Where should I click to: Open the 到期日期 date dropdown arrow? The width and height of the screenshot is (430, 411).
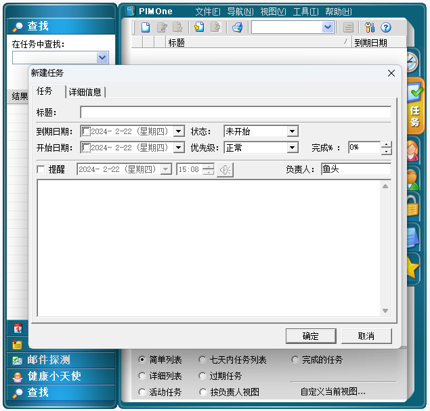tap(179, 131)
